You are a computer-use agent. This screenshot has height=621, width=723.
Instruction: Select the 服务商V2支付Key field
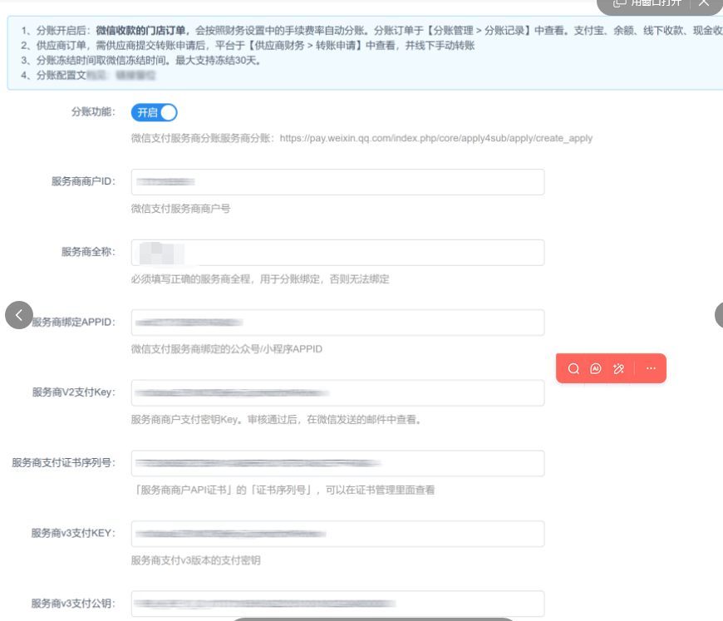[x=337, y=393]
